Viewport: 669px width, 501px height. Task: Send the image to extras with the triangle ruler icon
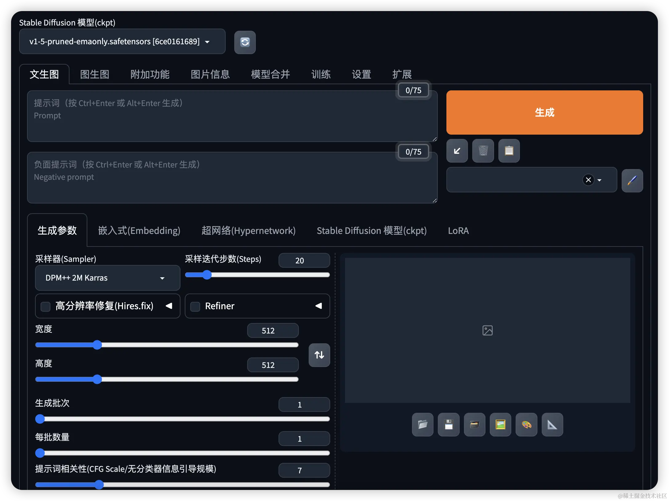552,424
